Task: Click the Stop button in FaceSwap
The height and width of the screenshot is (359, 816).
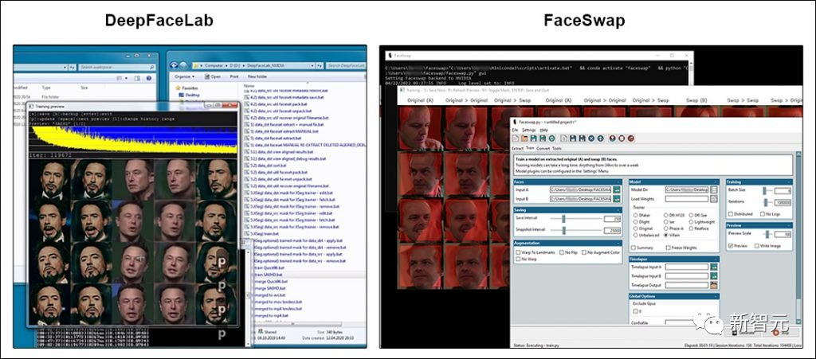Action: tap(781, 333)
